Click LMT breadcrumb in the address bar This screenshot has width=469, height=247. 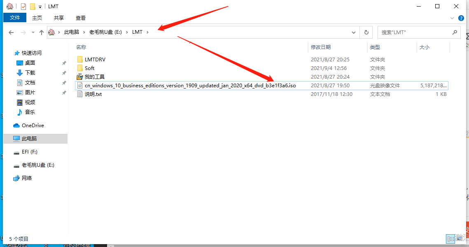click(x=137, y=32)
